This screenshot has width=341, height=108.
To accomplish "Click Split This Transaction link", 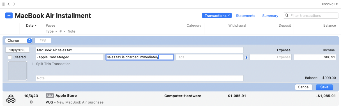I will (x=53, y=64).
